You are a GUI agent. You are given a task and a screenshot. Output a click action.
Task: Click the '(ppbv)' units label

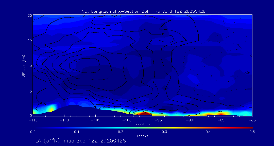(x=142, y=136)
